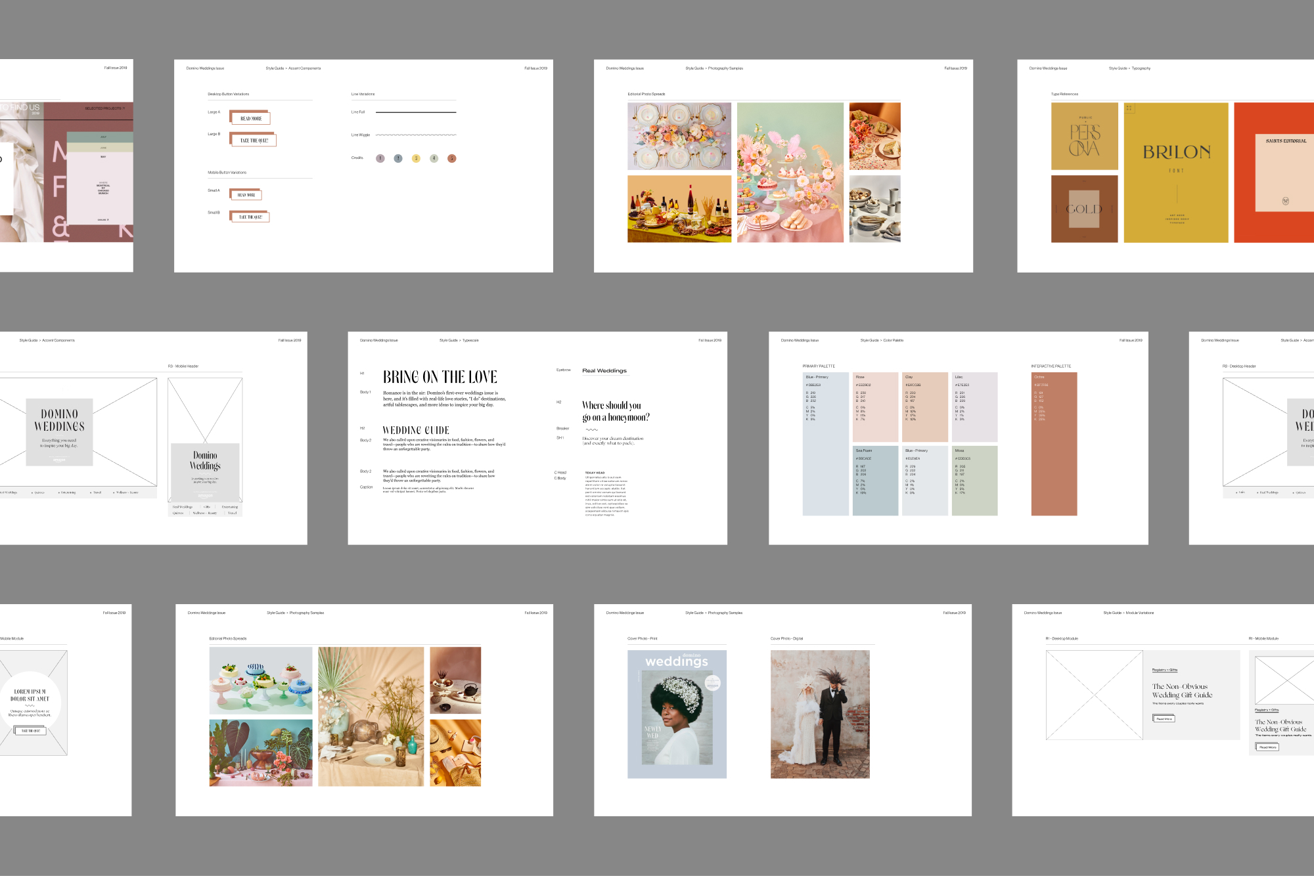This screenshot has height=876, width=1314.
Task: Open the tropical plants tablescape photo
Action: coord(261,753)
